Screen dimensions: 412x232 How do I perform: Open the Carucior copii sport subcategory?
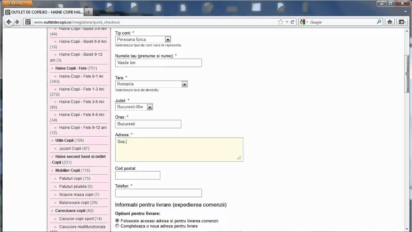pos(77,219)
